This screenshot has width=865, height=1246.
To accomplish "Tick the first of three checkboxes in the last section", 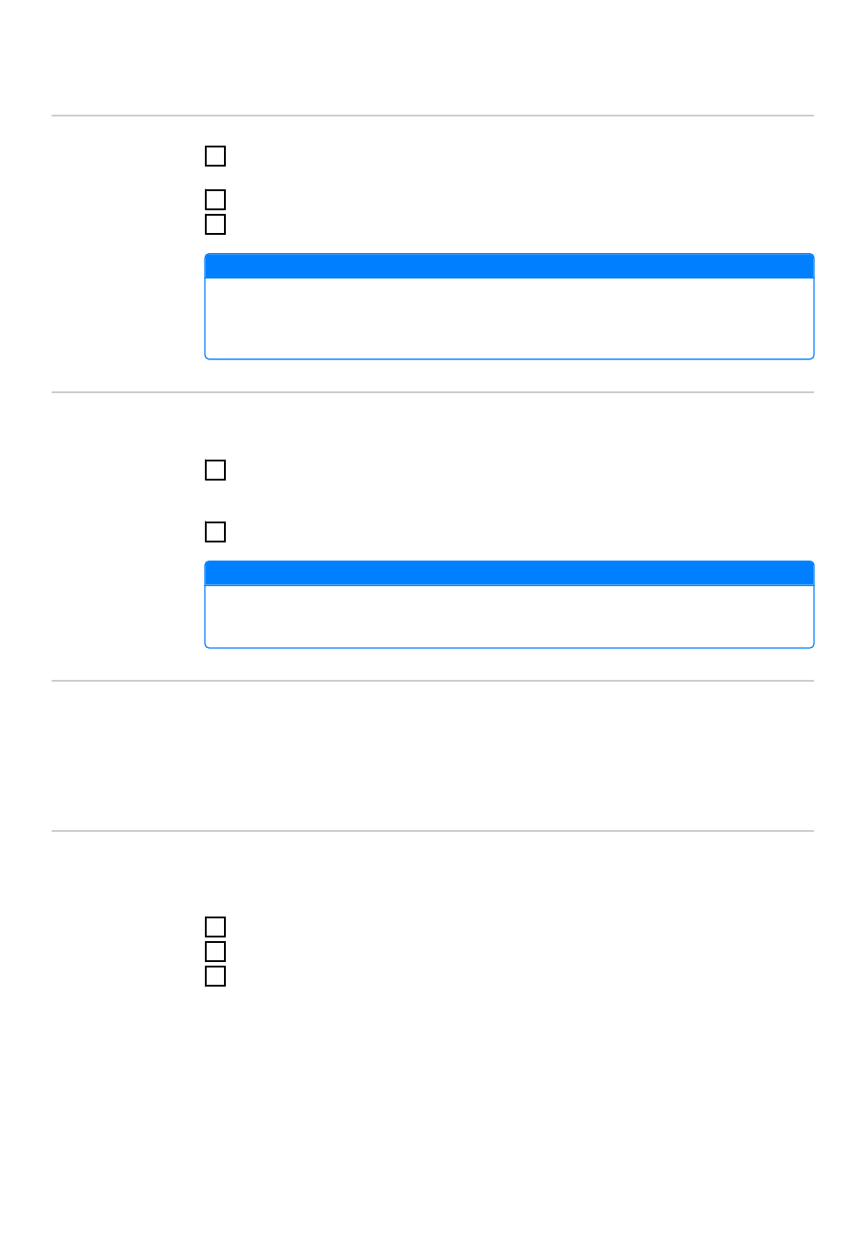I will (215, 927).
